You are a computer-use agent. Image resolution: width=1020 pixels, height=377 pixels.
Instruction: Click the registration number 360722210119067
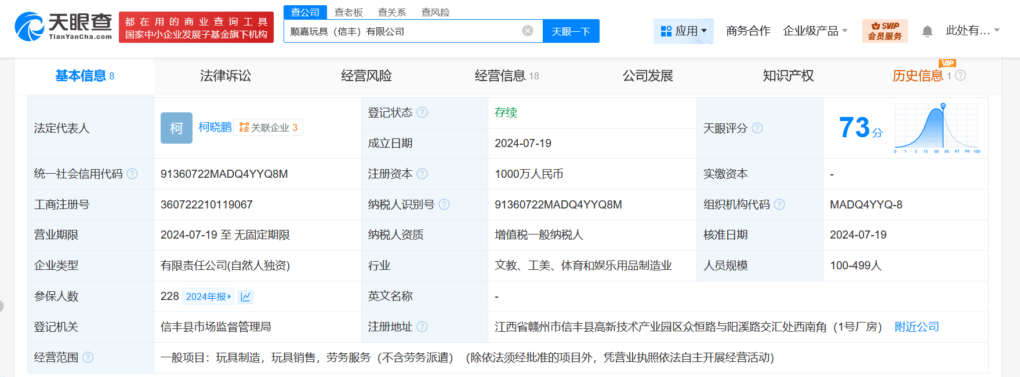click(x=206, y=204)
